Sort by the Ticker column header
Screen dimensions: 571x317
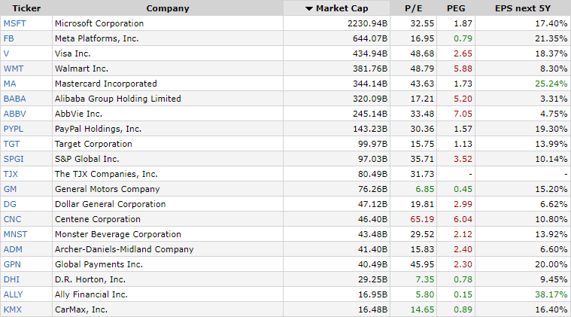point(26,8)
